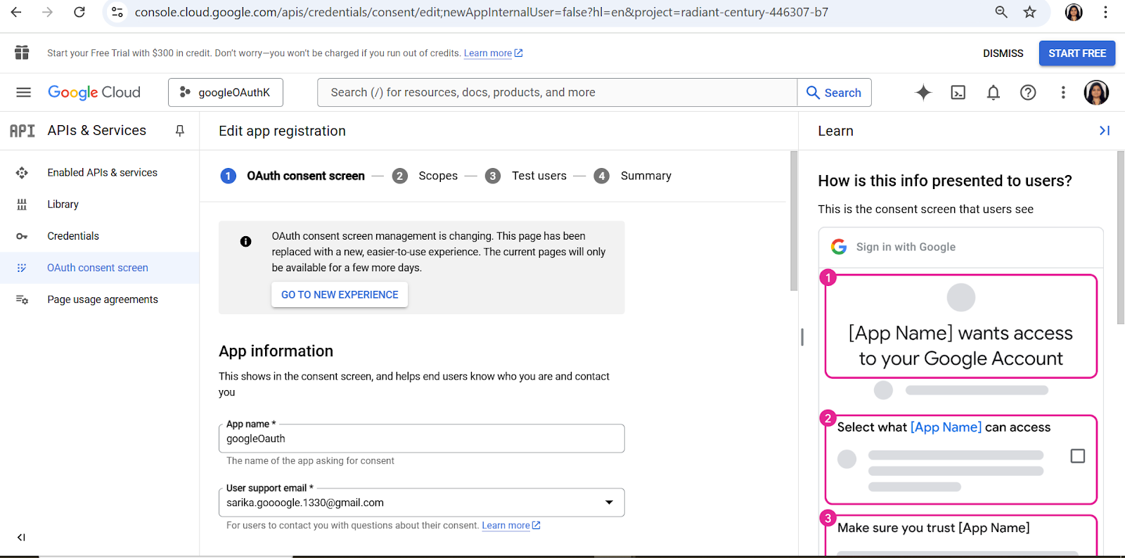Open Learn more link below support email

coord(511,526)
